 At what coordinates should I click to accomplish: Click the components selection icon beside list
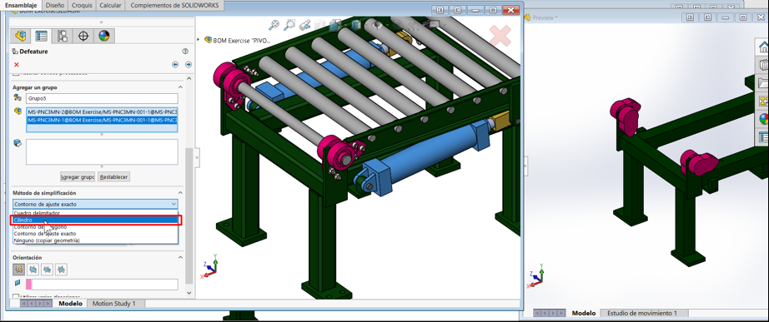click(18, 111)
